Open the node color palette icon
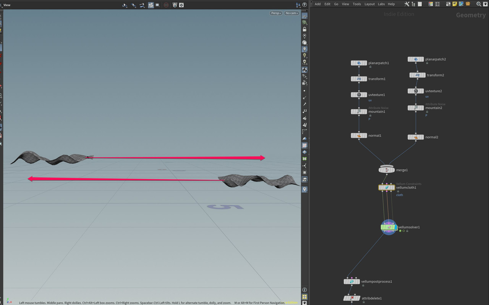The width and height of the screenshot is (489, 305). [431, 4]
